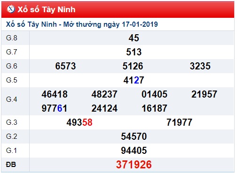
Task: Select G.5 number 4127
Action: (x=134, y=80)
